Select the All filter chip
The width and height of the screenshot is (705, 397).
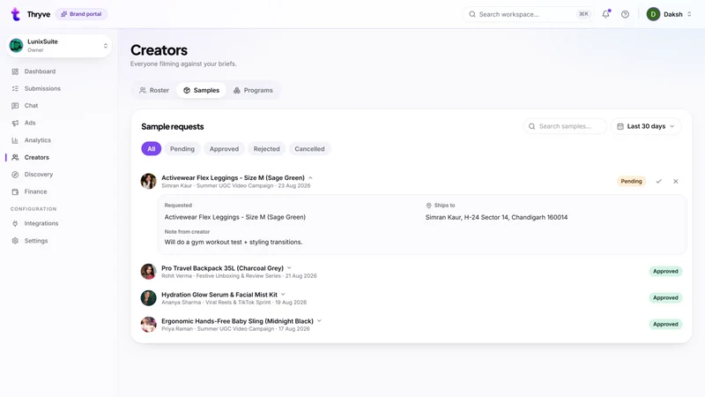[x=151, y=149]
